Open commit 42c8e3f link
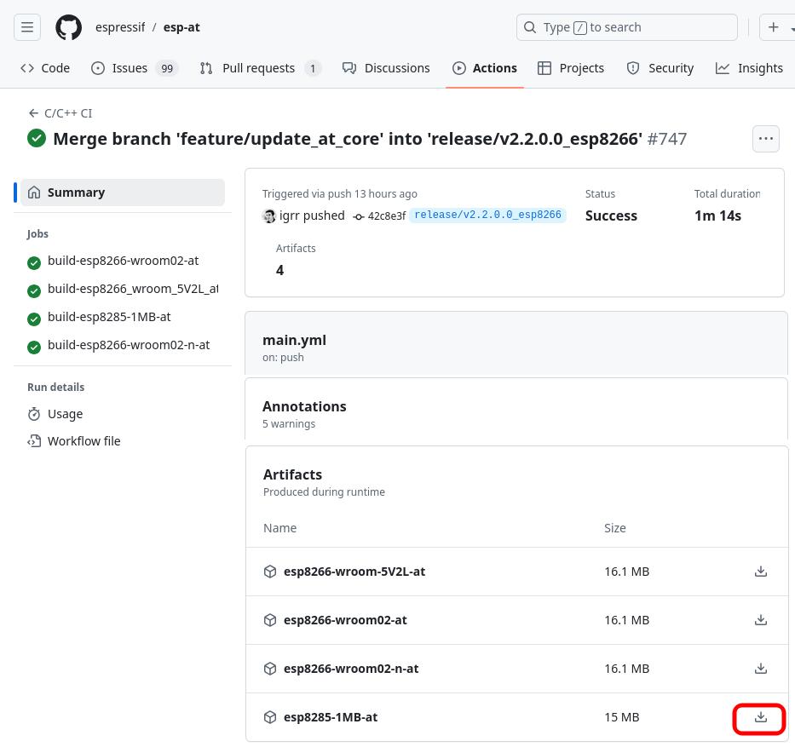Screen dimensions: 795x747 [386, 216]
